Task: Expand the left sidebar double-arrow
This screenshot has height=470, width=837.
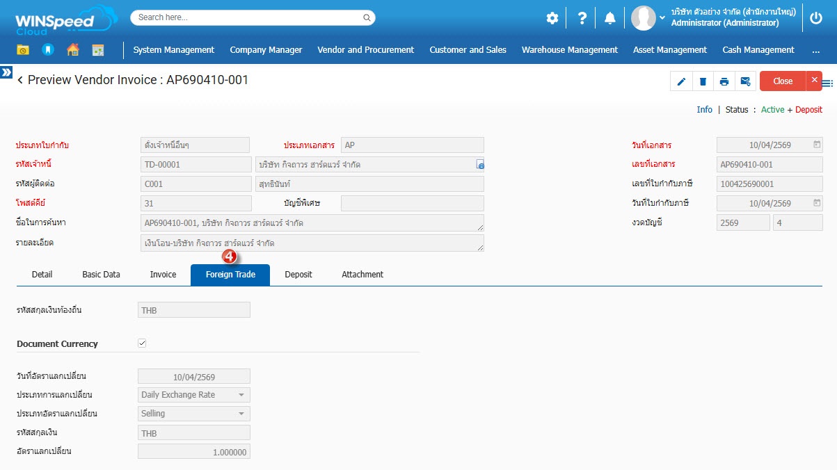Action: click(x=6, y=72)
